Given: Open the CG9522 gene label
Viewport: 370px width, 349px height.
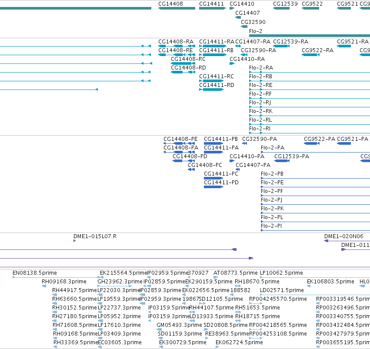Looking at the screenshot, I should pyautogui.click(x=312, y=4).
